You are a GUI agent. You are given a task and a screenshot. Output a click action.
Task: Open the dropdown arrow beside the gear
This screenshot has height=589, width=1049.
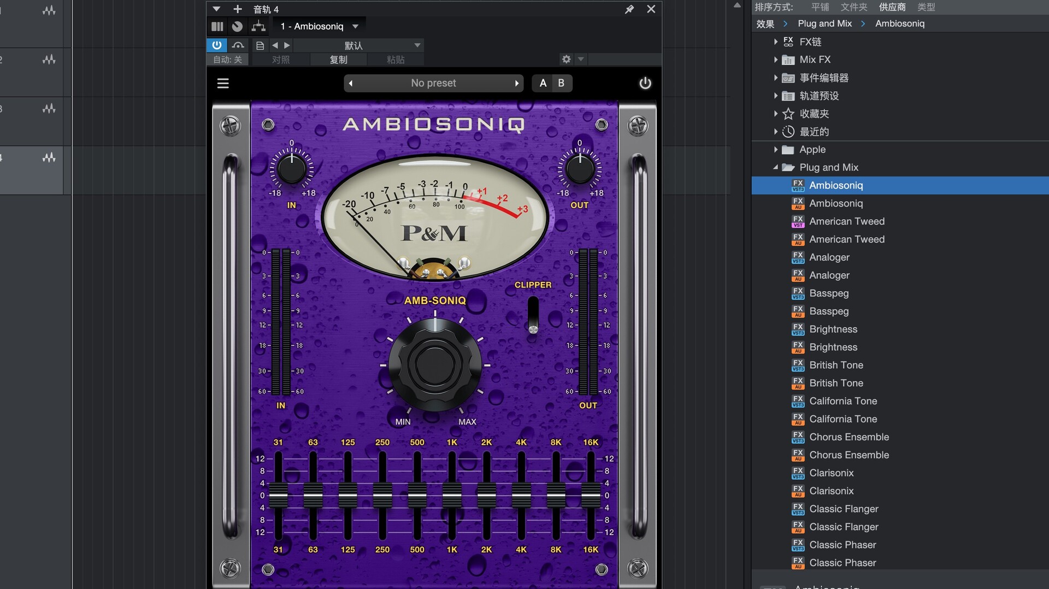(x=581, y=59)
